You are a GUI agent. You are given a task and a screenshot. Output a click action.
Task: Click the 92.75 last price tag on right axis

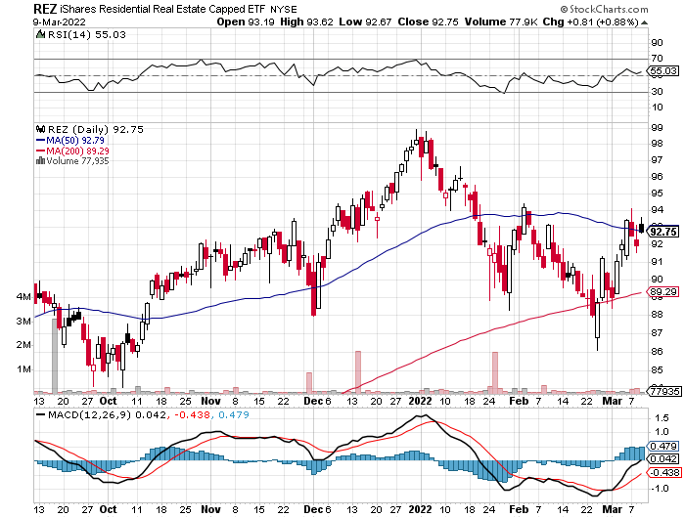[663, 232]
